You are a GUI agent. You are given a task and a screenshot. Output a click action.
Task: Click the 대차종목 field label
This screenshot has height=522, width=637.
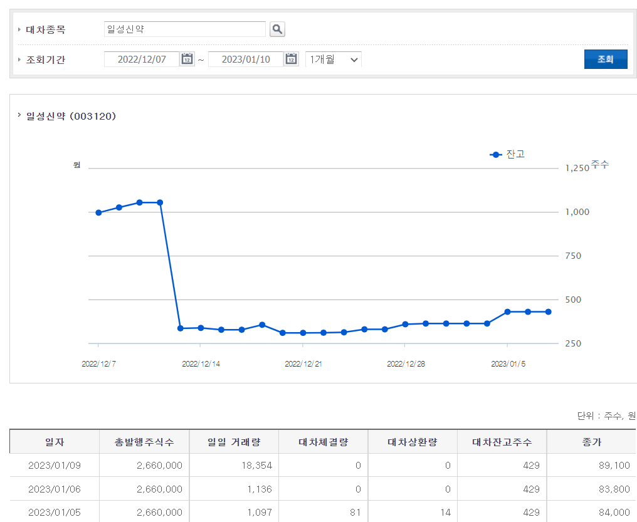pyautogui.click(x=46, y=29)
